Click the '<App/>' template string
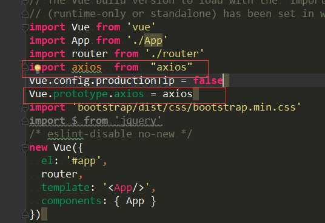325x223 pixels. click(126, 188)
